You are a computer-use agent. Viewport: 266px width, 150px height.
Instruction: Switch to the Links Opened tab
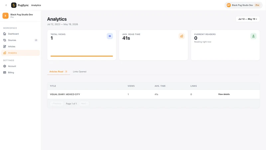click(79, 72)
